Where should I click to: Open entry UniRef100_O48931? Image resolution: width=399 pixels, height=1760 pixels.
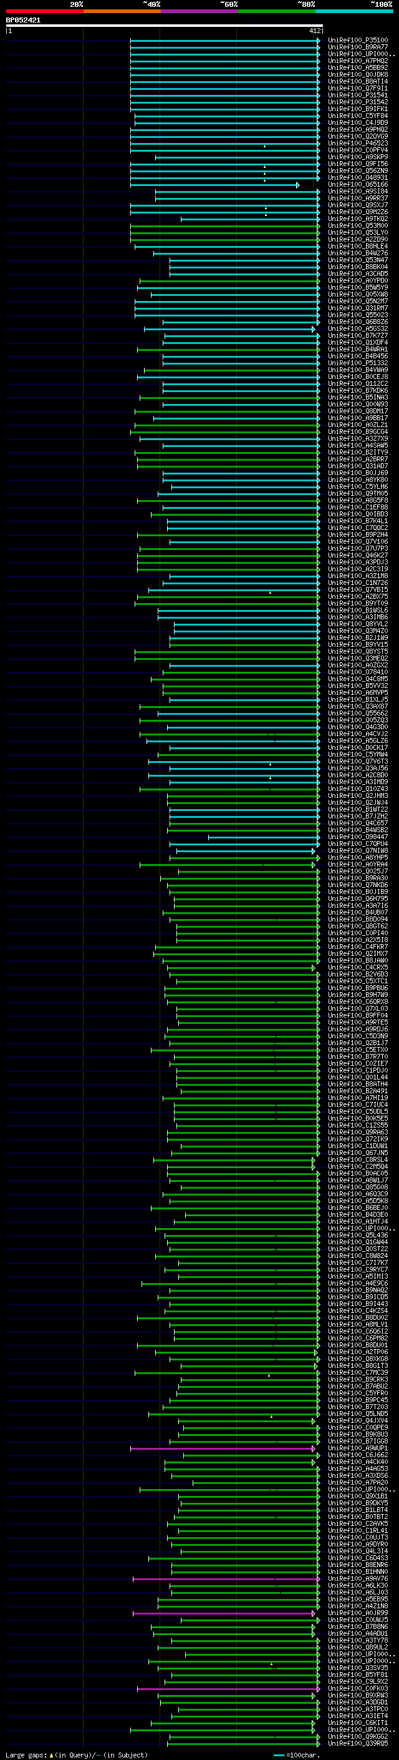(x=357, y=178)
